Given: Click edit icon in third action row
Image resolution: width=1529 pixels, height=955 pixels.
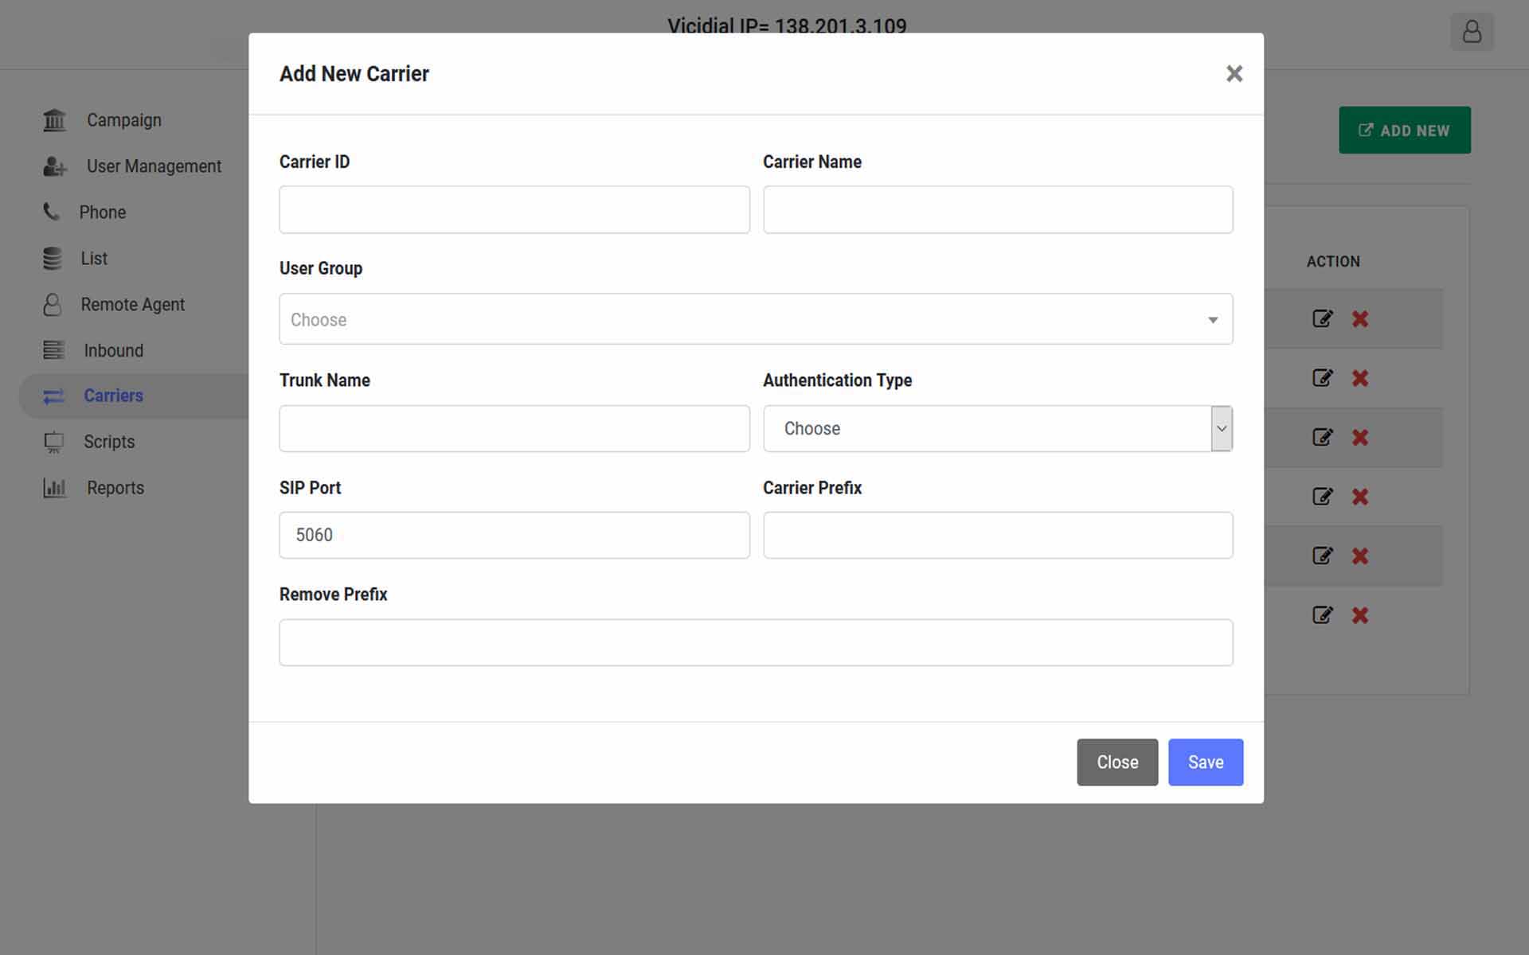Looking at the screenshot, I should point(1322,437).
